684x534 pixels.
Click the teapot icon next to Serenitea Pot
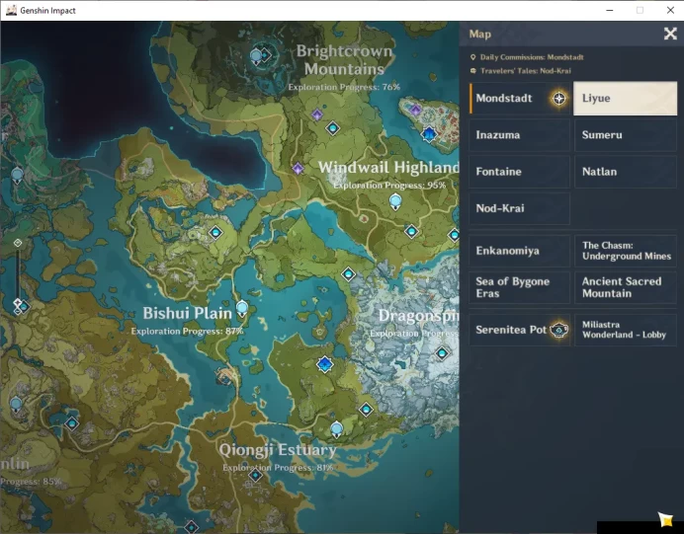point(558,330)
